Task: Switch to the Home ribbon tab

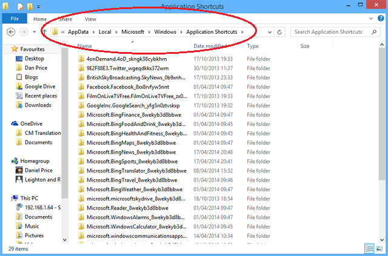Action: click(x=40, y=19)
